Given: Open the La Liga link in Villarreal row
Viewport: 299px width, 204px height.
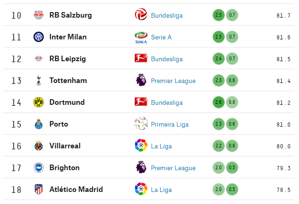Looking at the screenshot, I should (x=162, y=147).
